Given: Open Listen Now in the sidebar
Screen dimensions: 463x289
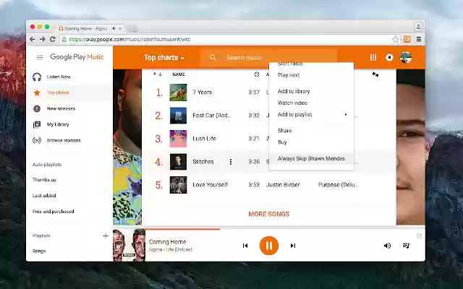Looking at the screenshot, I should point(59,77).
